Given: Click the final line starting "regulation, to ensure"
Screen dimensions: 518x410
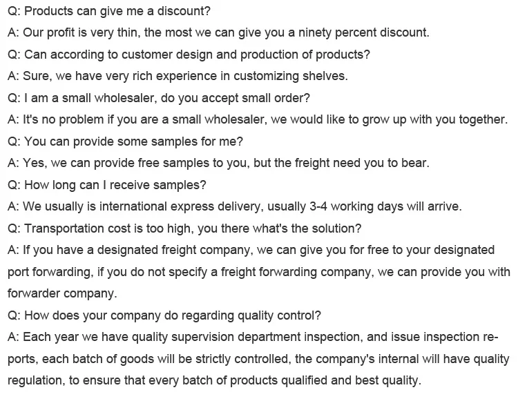Looking at the screenshot, I should (x=213, y=380).
